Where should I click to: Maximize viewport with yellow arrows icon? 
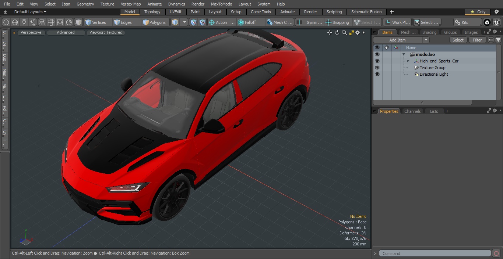tap(351, 33)
